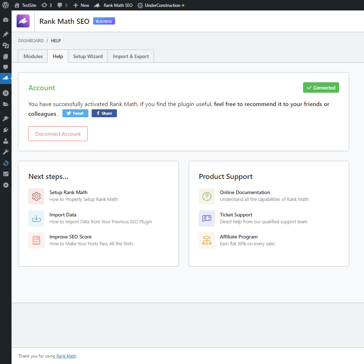Open the pending updates indicator

pos(47,5)
